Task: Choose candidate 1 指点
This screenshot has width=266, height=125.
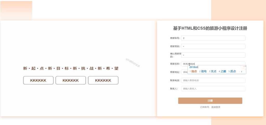Action: click(x=193, y=71)
